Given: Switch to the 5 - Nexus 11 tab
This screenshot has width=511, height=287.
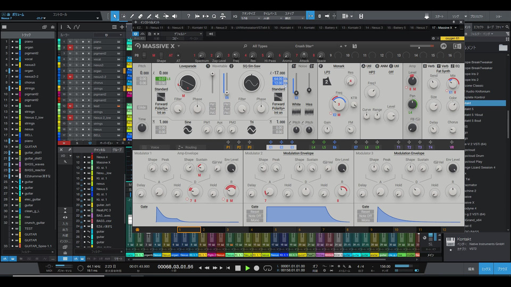Looking at the screenshot, I should click(x=154, y=28).
